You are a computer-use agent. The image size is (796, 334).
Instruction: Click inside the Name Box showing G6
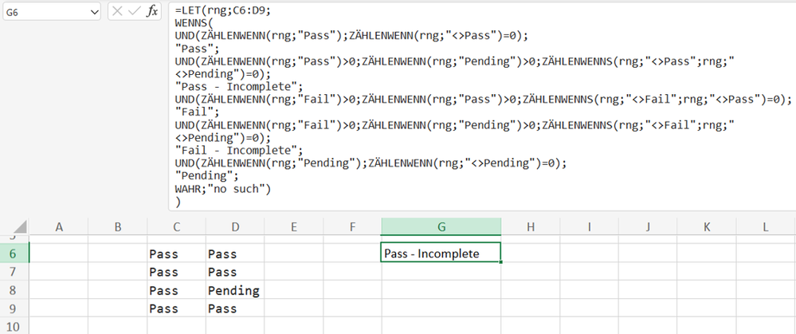[x=45, y=12]
